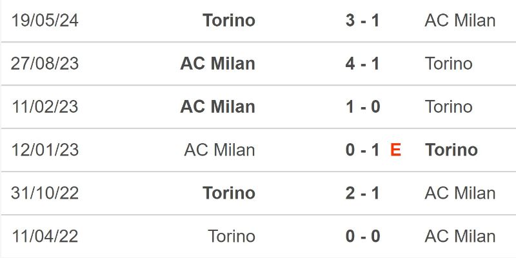
Task: Open the 0 - 0 score result
Action: click(362, 237)
